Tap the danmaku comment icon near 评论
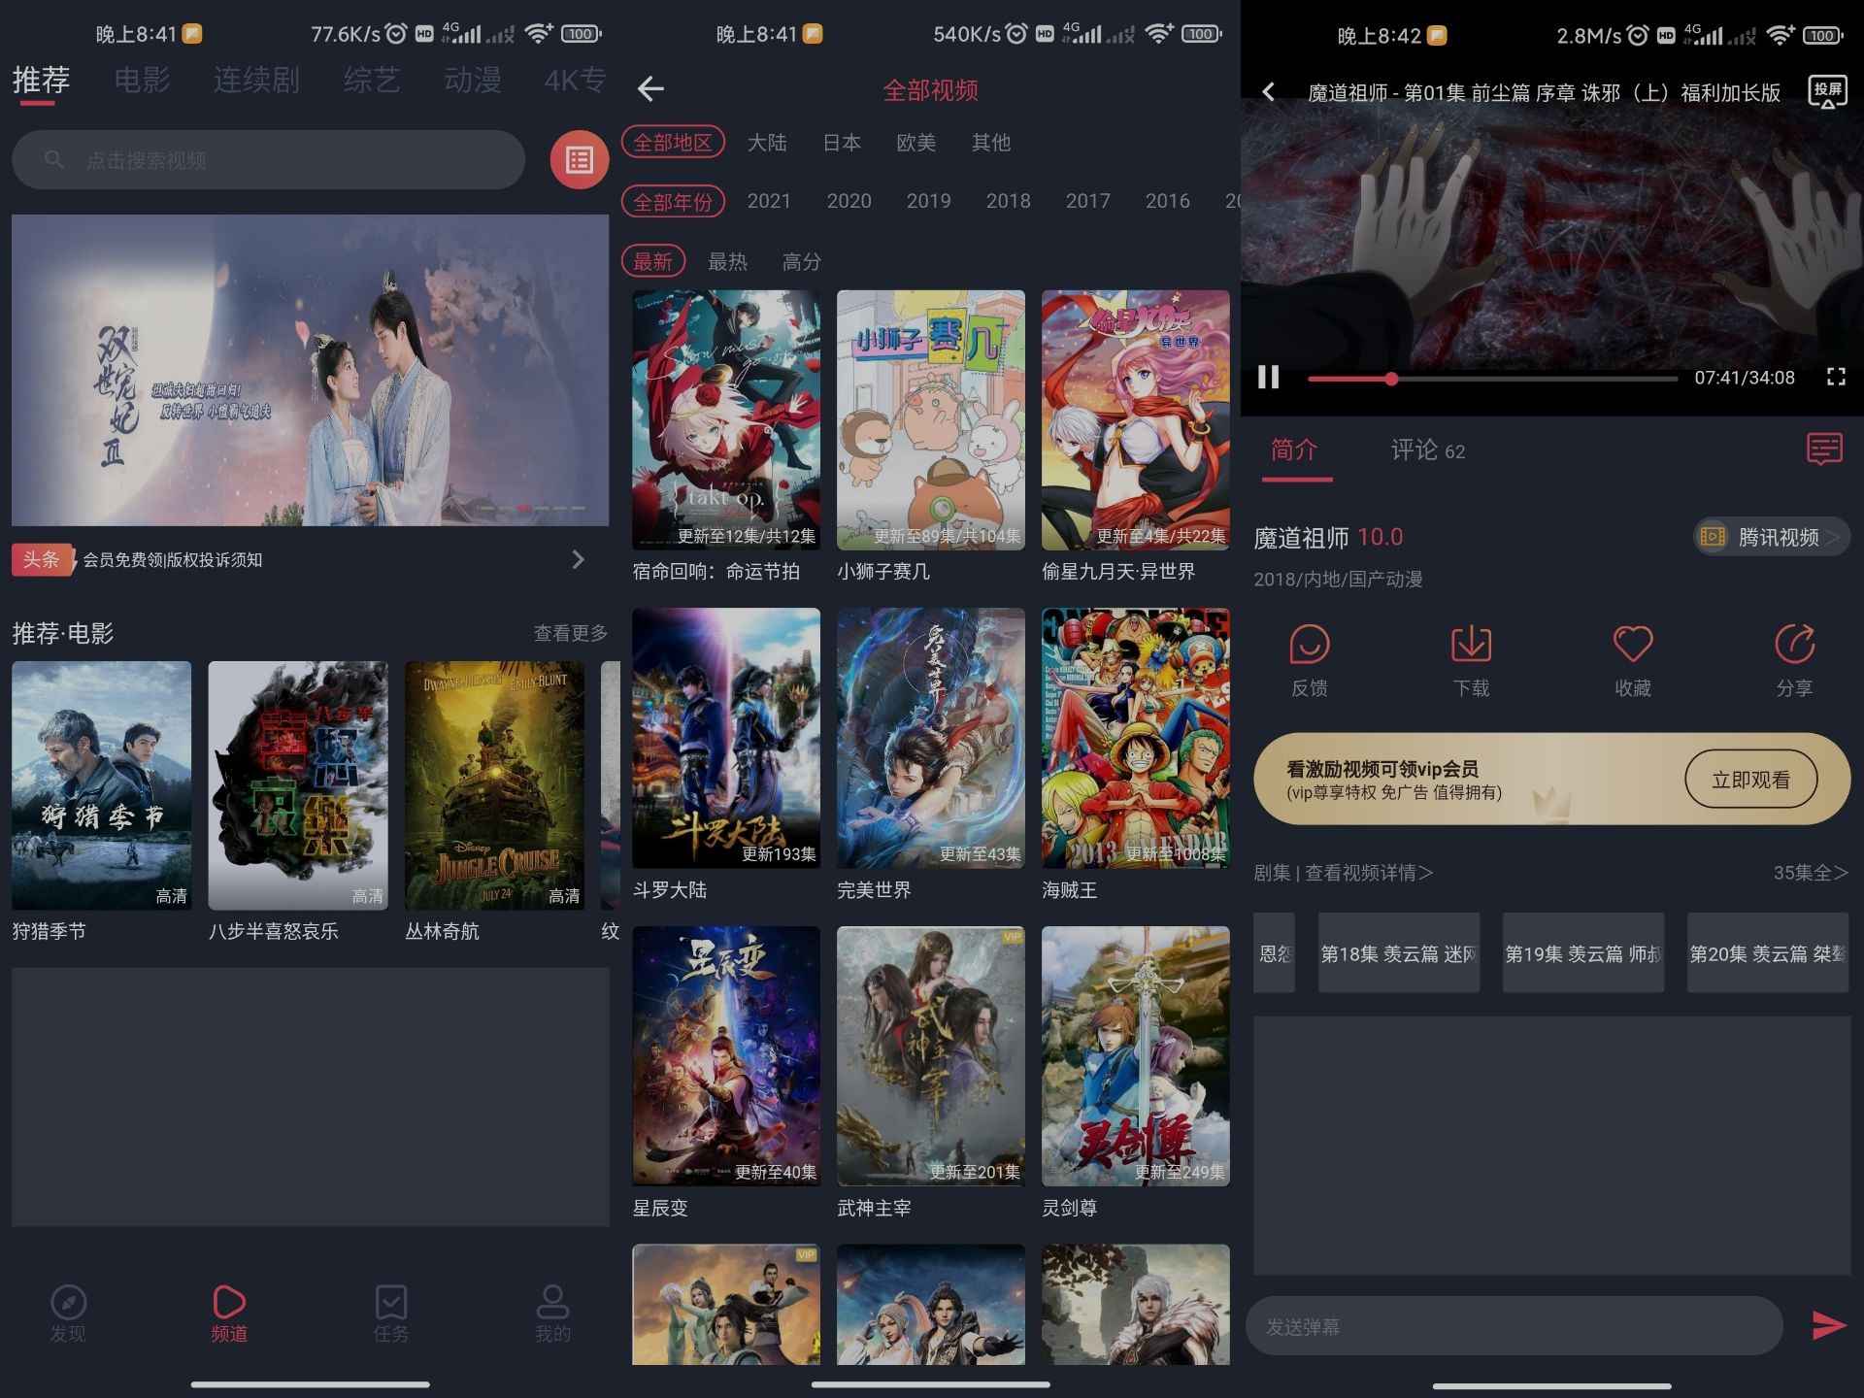The image size is (1864, 1398). (1824, 449)
